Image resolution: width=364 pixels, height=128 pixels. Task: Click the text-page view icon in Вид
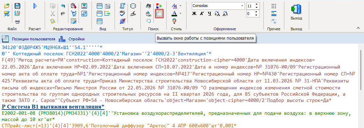click(107, 6)
